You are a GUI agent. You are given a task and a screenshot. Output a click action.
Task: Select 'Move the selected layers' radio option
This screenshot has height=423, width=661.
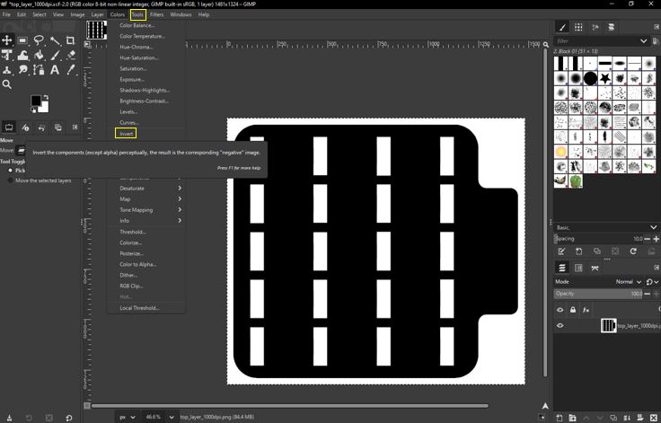pos(11,181)
